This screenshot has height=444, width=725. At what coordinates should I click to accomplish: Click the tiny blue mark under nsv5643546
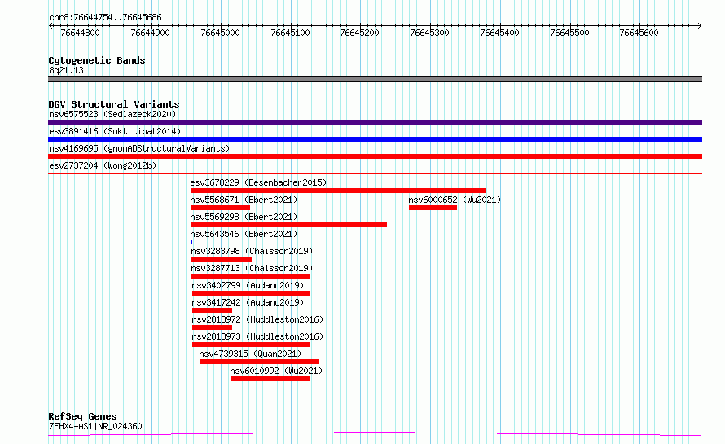coord(191,242)
